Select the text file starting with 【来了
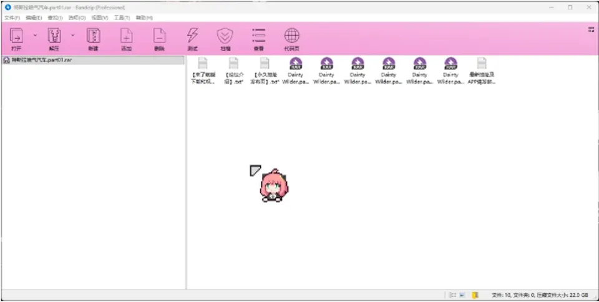The height and width of the screenshot is (302, 599). [x=203, y=71]
